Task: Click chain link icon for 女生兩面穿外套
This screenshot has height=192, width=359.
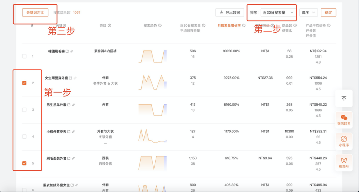Action: [75, 78]
